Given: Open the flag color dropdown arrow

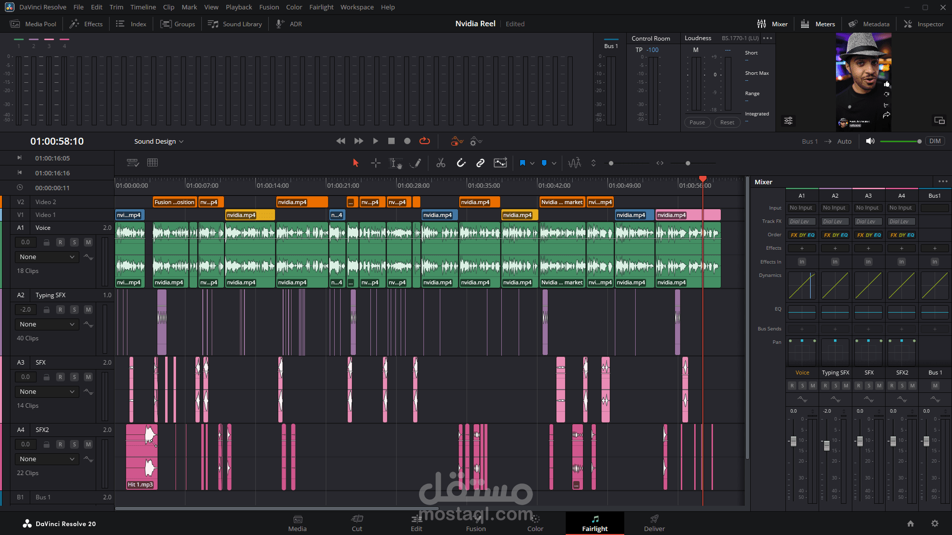Looking at the screenshot, I should coord(532,163).
